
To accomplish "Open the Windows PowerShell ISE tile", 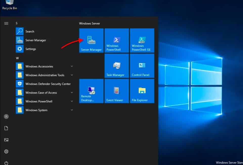I will click(x=142, y=40).
